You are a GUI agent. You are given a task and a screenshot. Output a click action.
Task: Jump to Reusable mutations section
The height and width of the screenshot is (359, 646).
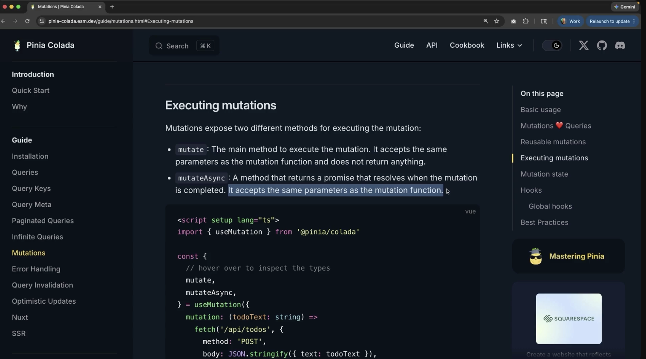[x=553, y=142]
